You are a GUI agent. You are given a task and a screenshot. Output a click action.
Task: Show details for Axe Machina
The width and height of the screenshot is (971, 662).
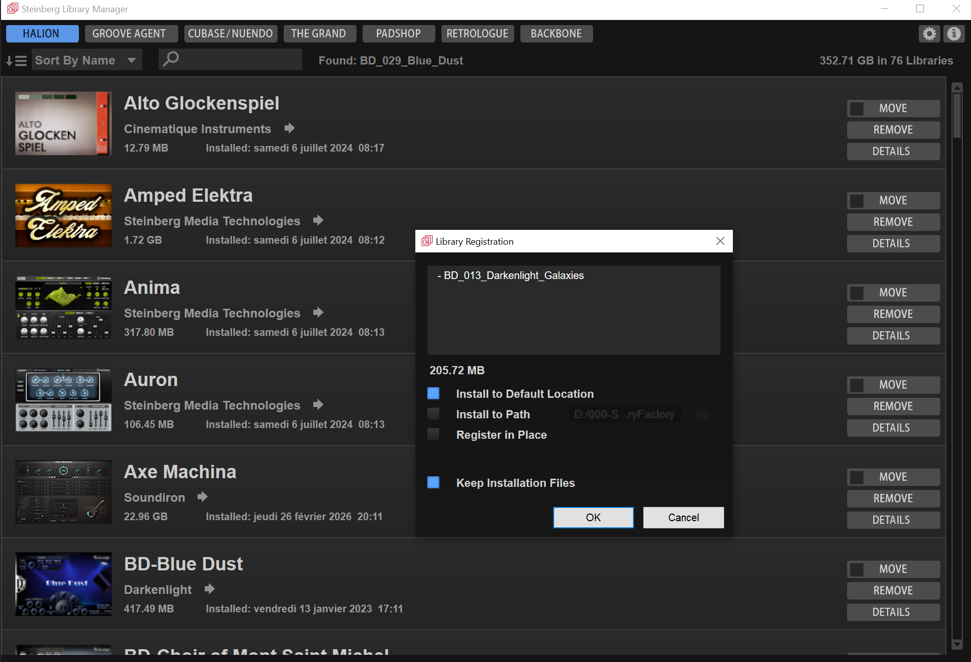tap(893, 520)
